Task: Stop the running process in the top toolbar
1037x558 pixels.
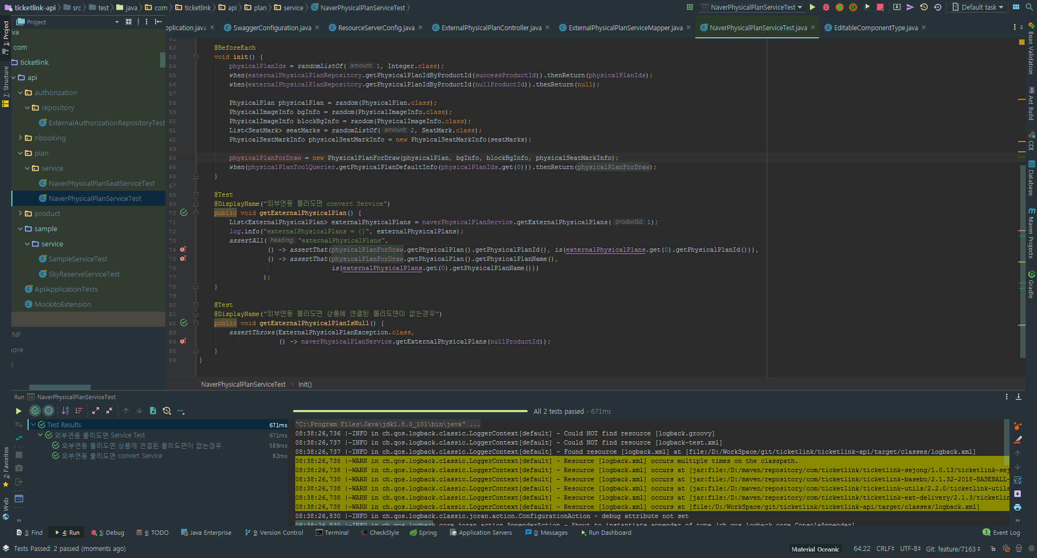Action: click(x=880, y=7)
